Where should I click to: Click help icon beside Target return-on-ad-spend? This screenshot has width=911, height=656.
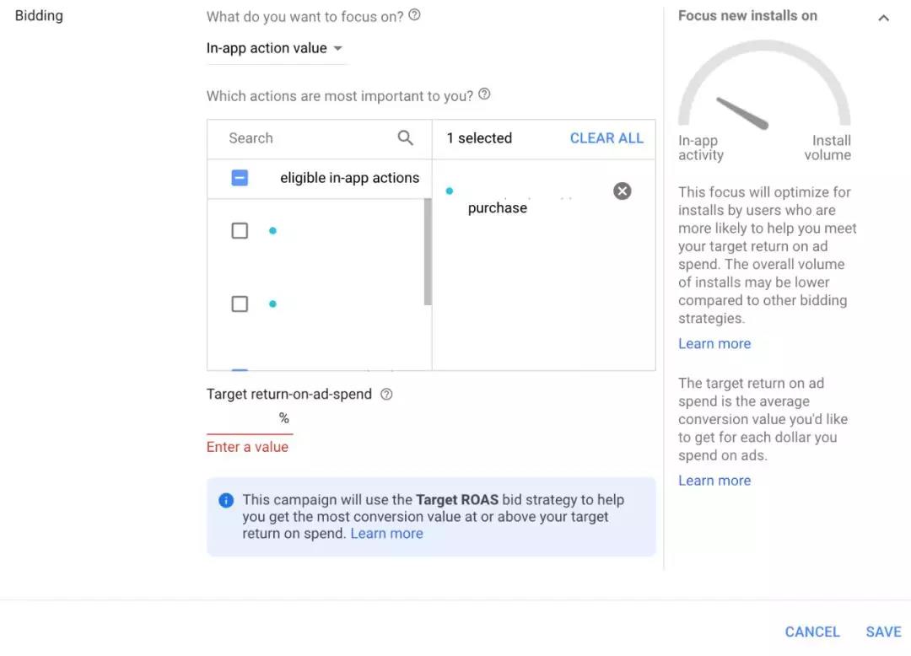(386, 394)
